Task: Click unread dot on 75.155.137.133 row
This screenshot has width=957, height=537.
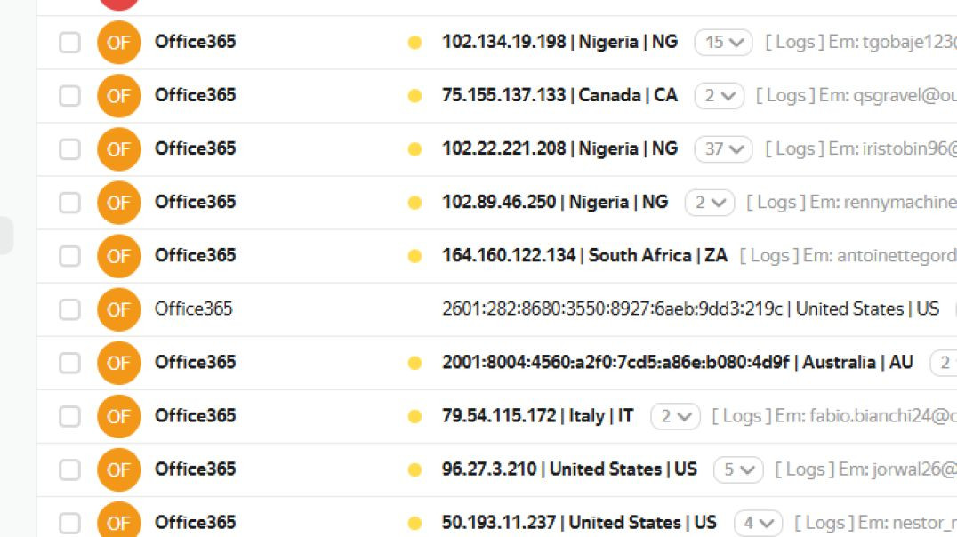Action: pos(414,96)
